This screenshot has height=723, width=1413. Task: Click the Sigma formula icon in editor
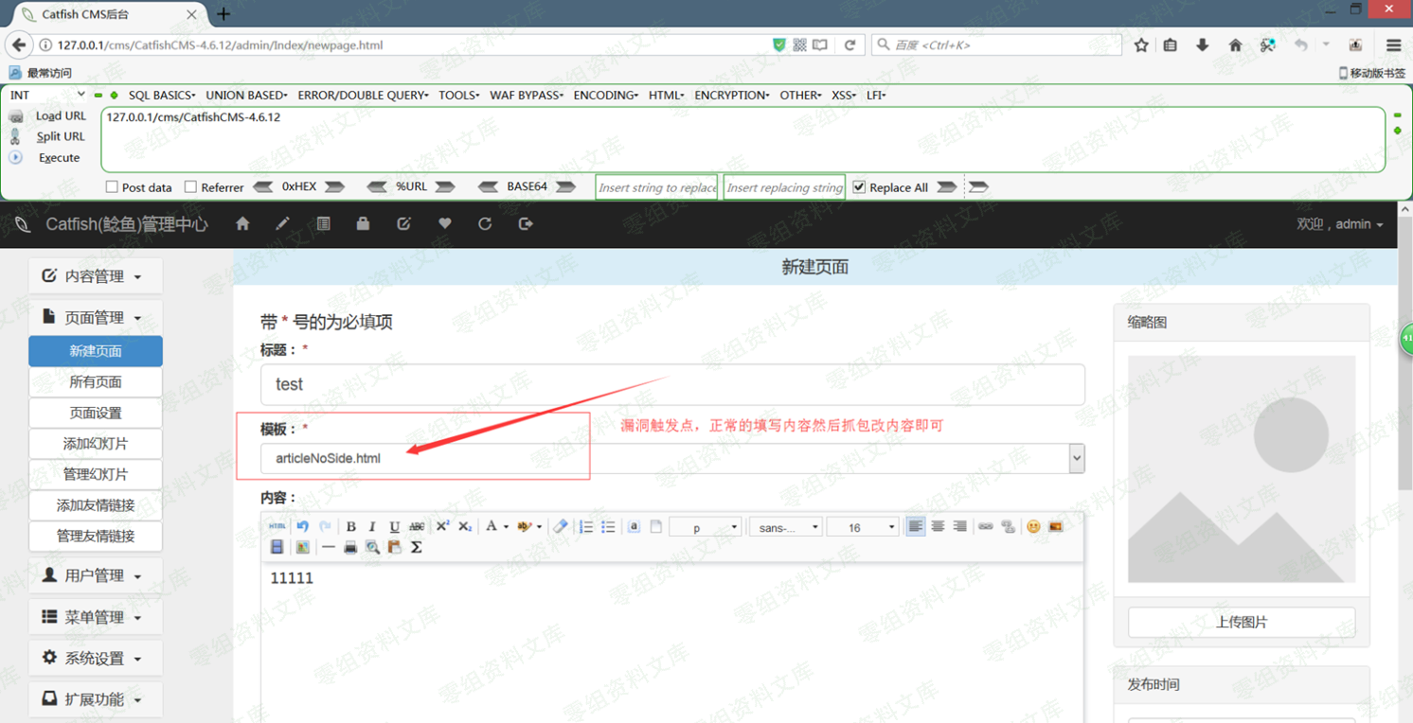click(416, 548)
